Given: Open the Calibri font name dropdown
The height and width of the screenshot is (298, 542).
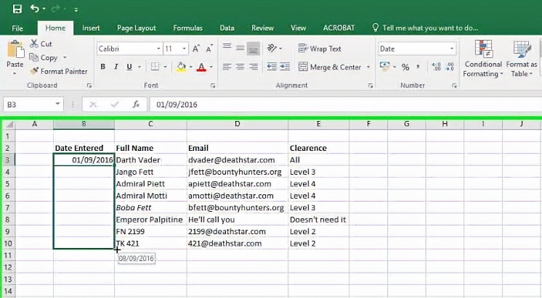Looking at the screenshot, I should pos(158,49).
